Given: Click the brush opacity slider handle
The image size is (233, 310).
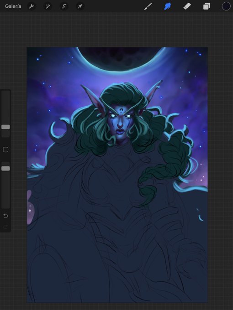Looking at the screenshot, I should click(x=5, y=168).
